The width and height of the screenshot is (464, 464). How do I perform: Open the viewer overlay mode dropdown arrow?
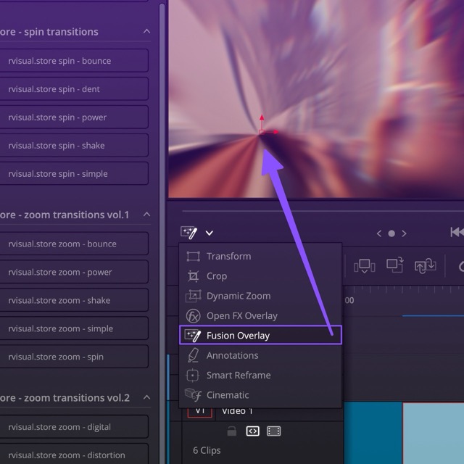coord(210,233)
